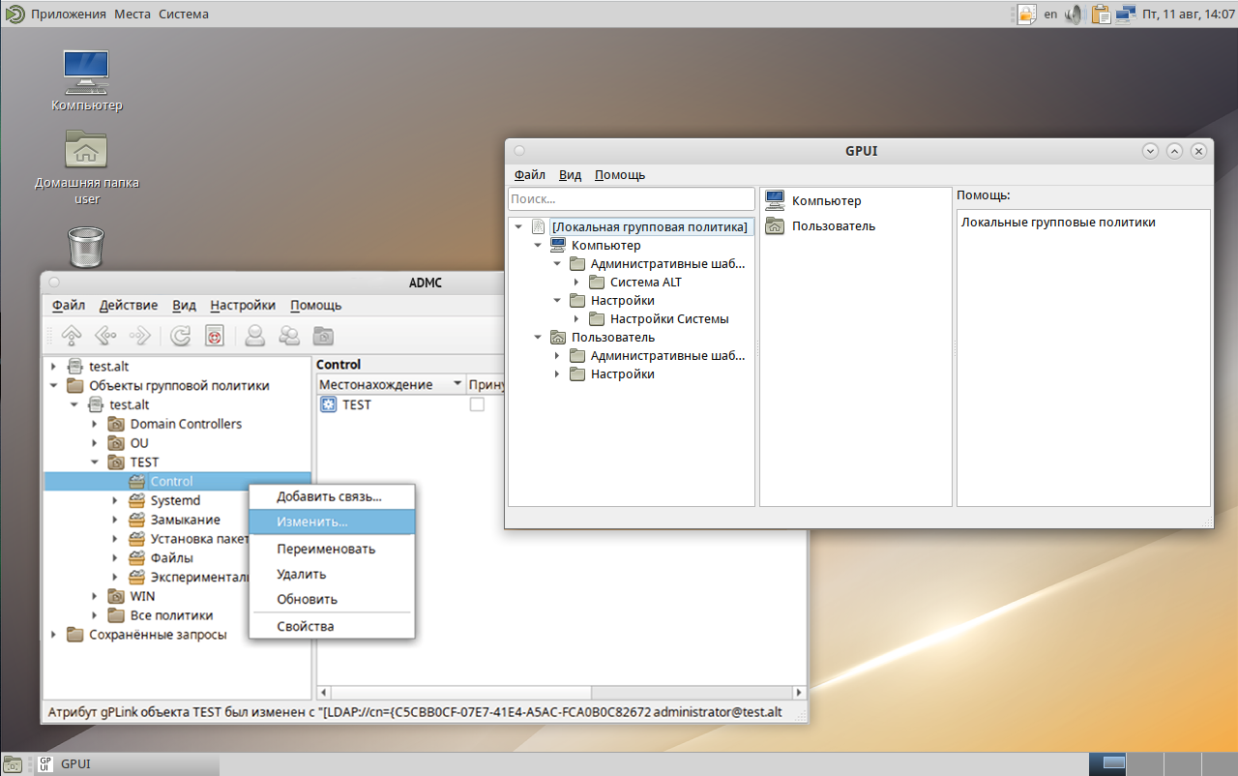
Task: Collapse the Административные шаблоны node under Компьютер
Action: point(557,264)
